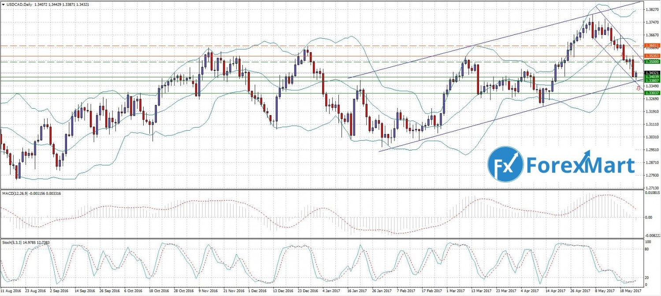Select the orange 1.35353 price level tag
Screen dimensions: 661x296
[x=652, y=56]
